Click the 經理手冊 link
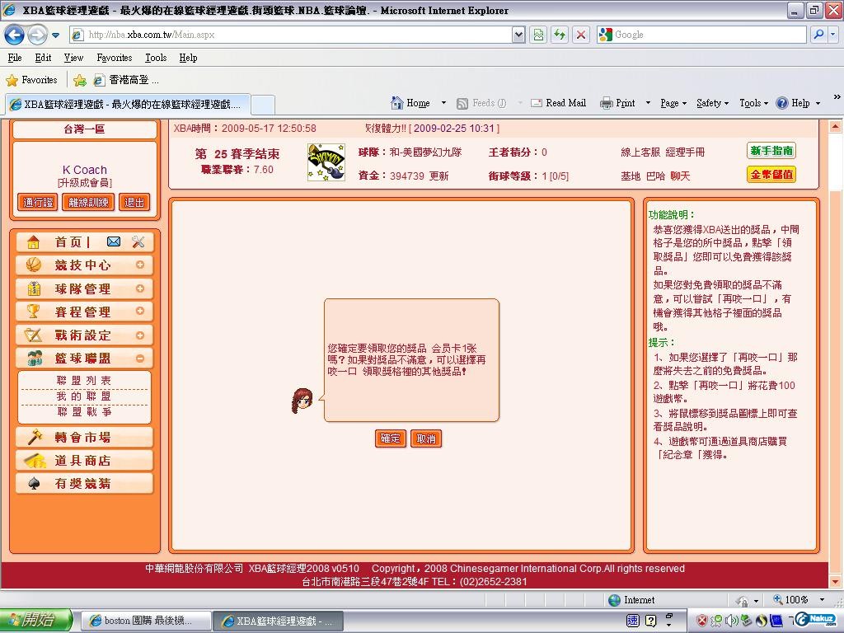The height and width of the screenshot is (633, 844). (685, 152)
